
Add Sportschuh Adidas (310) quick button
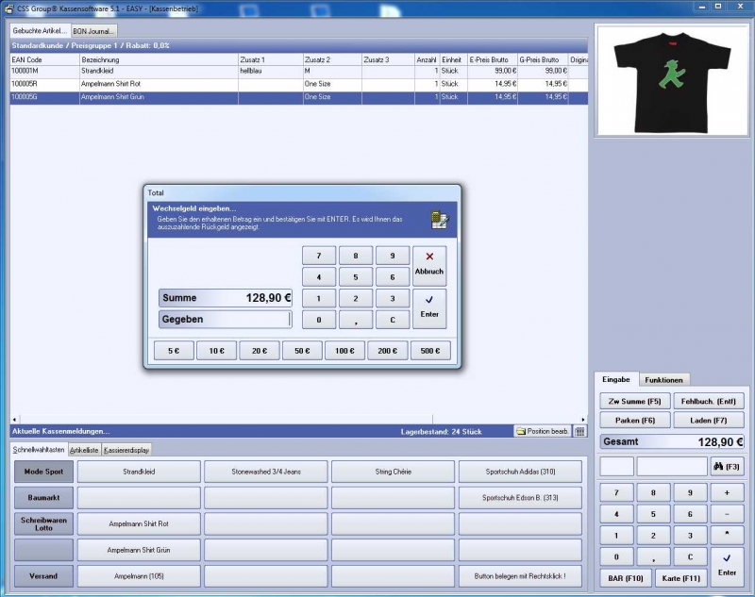[x=520, y=472]
